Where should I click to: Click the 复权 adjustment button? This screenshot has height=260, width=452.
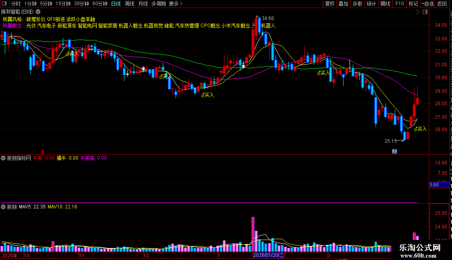(330, 4)
